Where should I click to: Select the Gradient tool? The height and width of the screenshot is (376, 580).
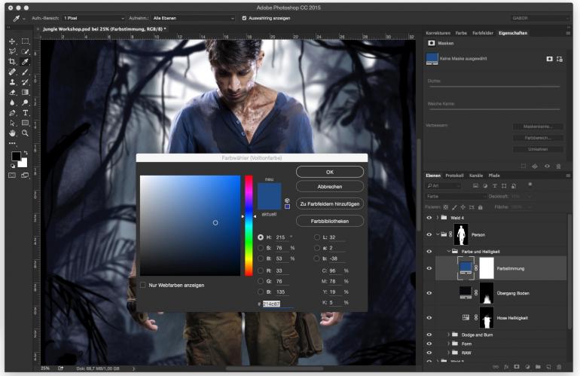[x=25, y=92]
